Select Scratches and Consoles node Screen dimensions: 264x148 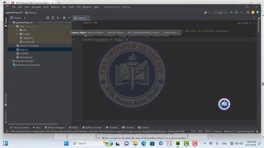coord(26,65)
